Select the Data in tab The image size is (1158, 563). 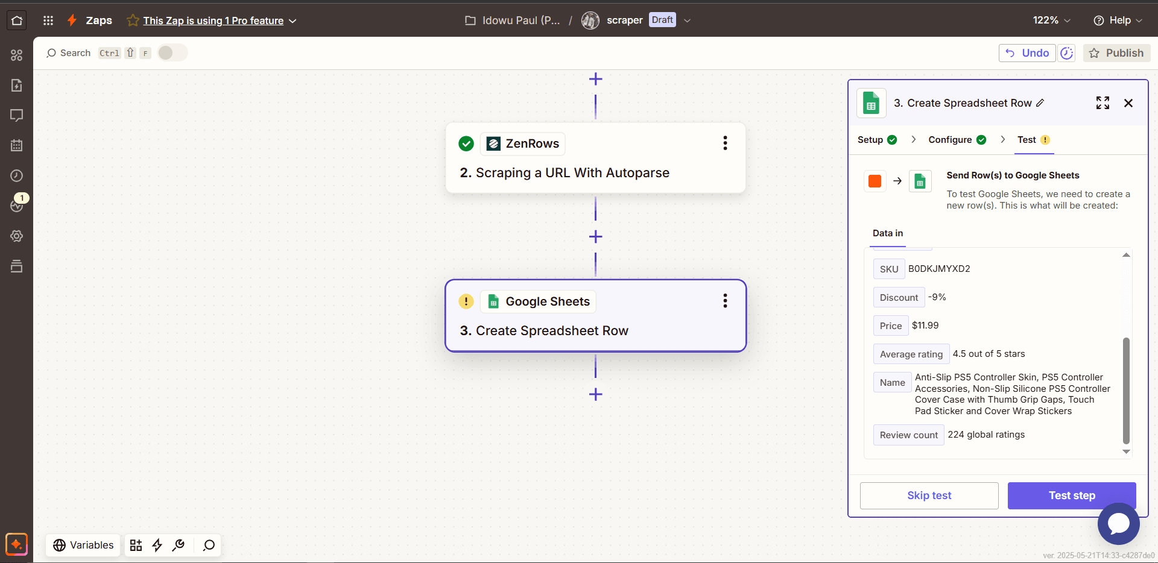tap(888, 233)
